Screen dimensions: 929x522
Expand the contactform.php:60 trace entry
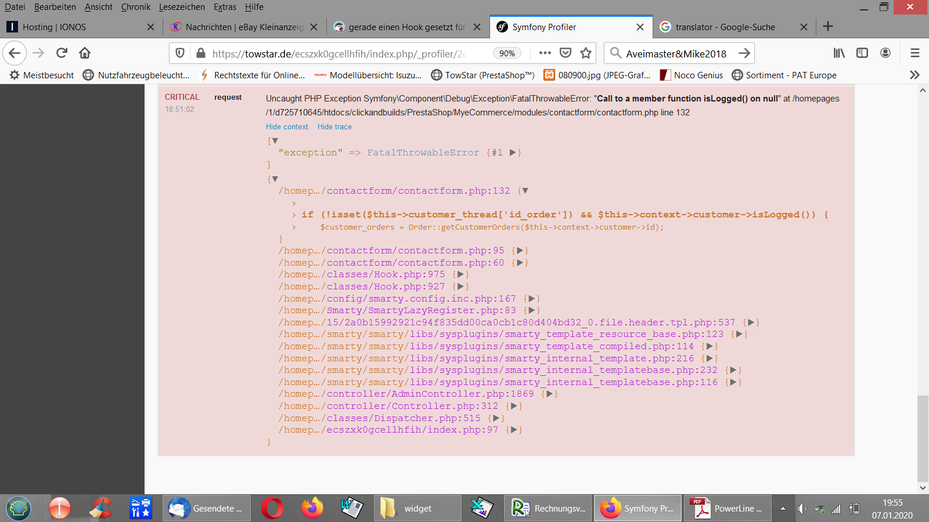[x=520, y=263]
